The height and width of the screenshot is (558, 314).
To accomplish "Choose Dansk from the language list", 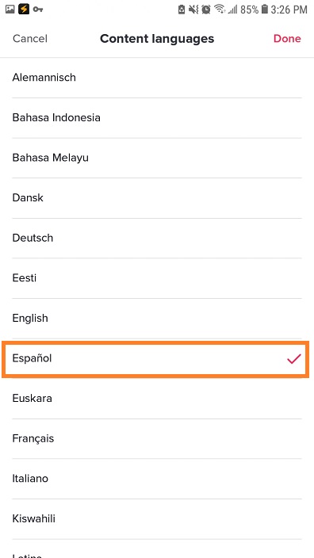I will (x=157, y=198).
